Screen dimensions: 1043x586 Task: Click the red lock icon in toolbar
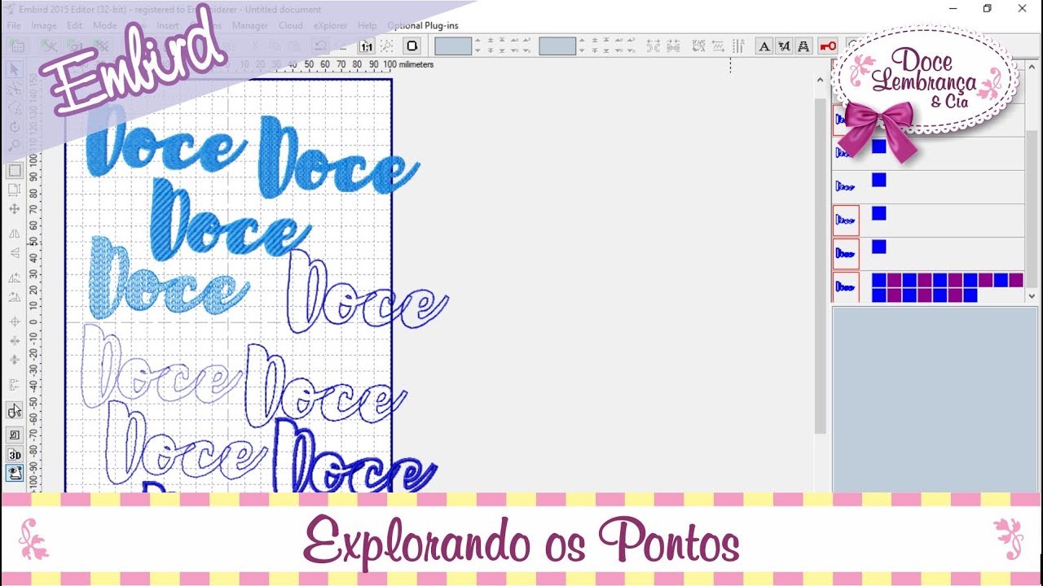[x=828, y=46]
